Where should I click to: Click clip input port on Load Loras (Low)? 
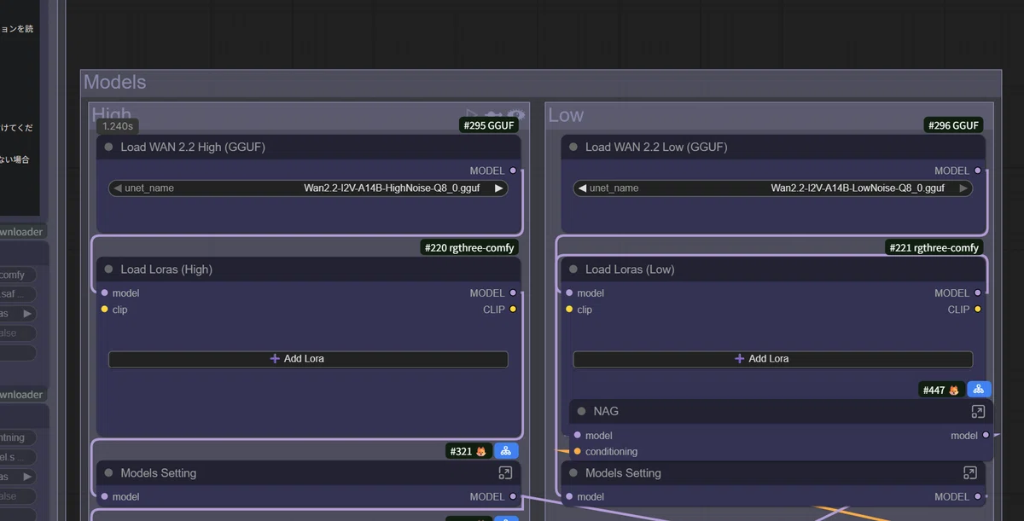click(569, 310)
